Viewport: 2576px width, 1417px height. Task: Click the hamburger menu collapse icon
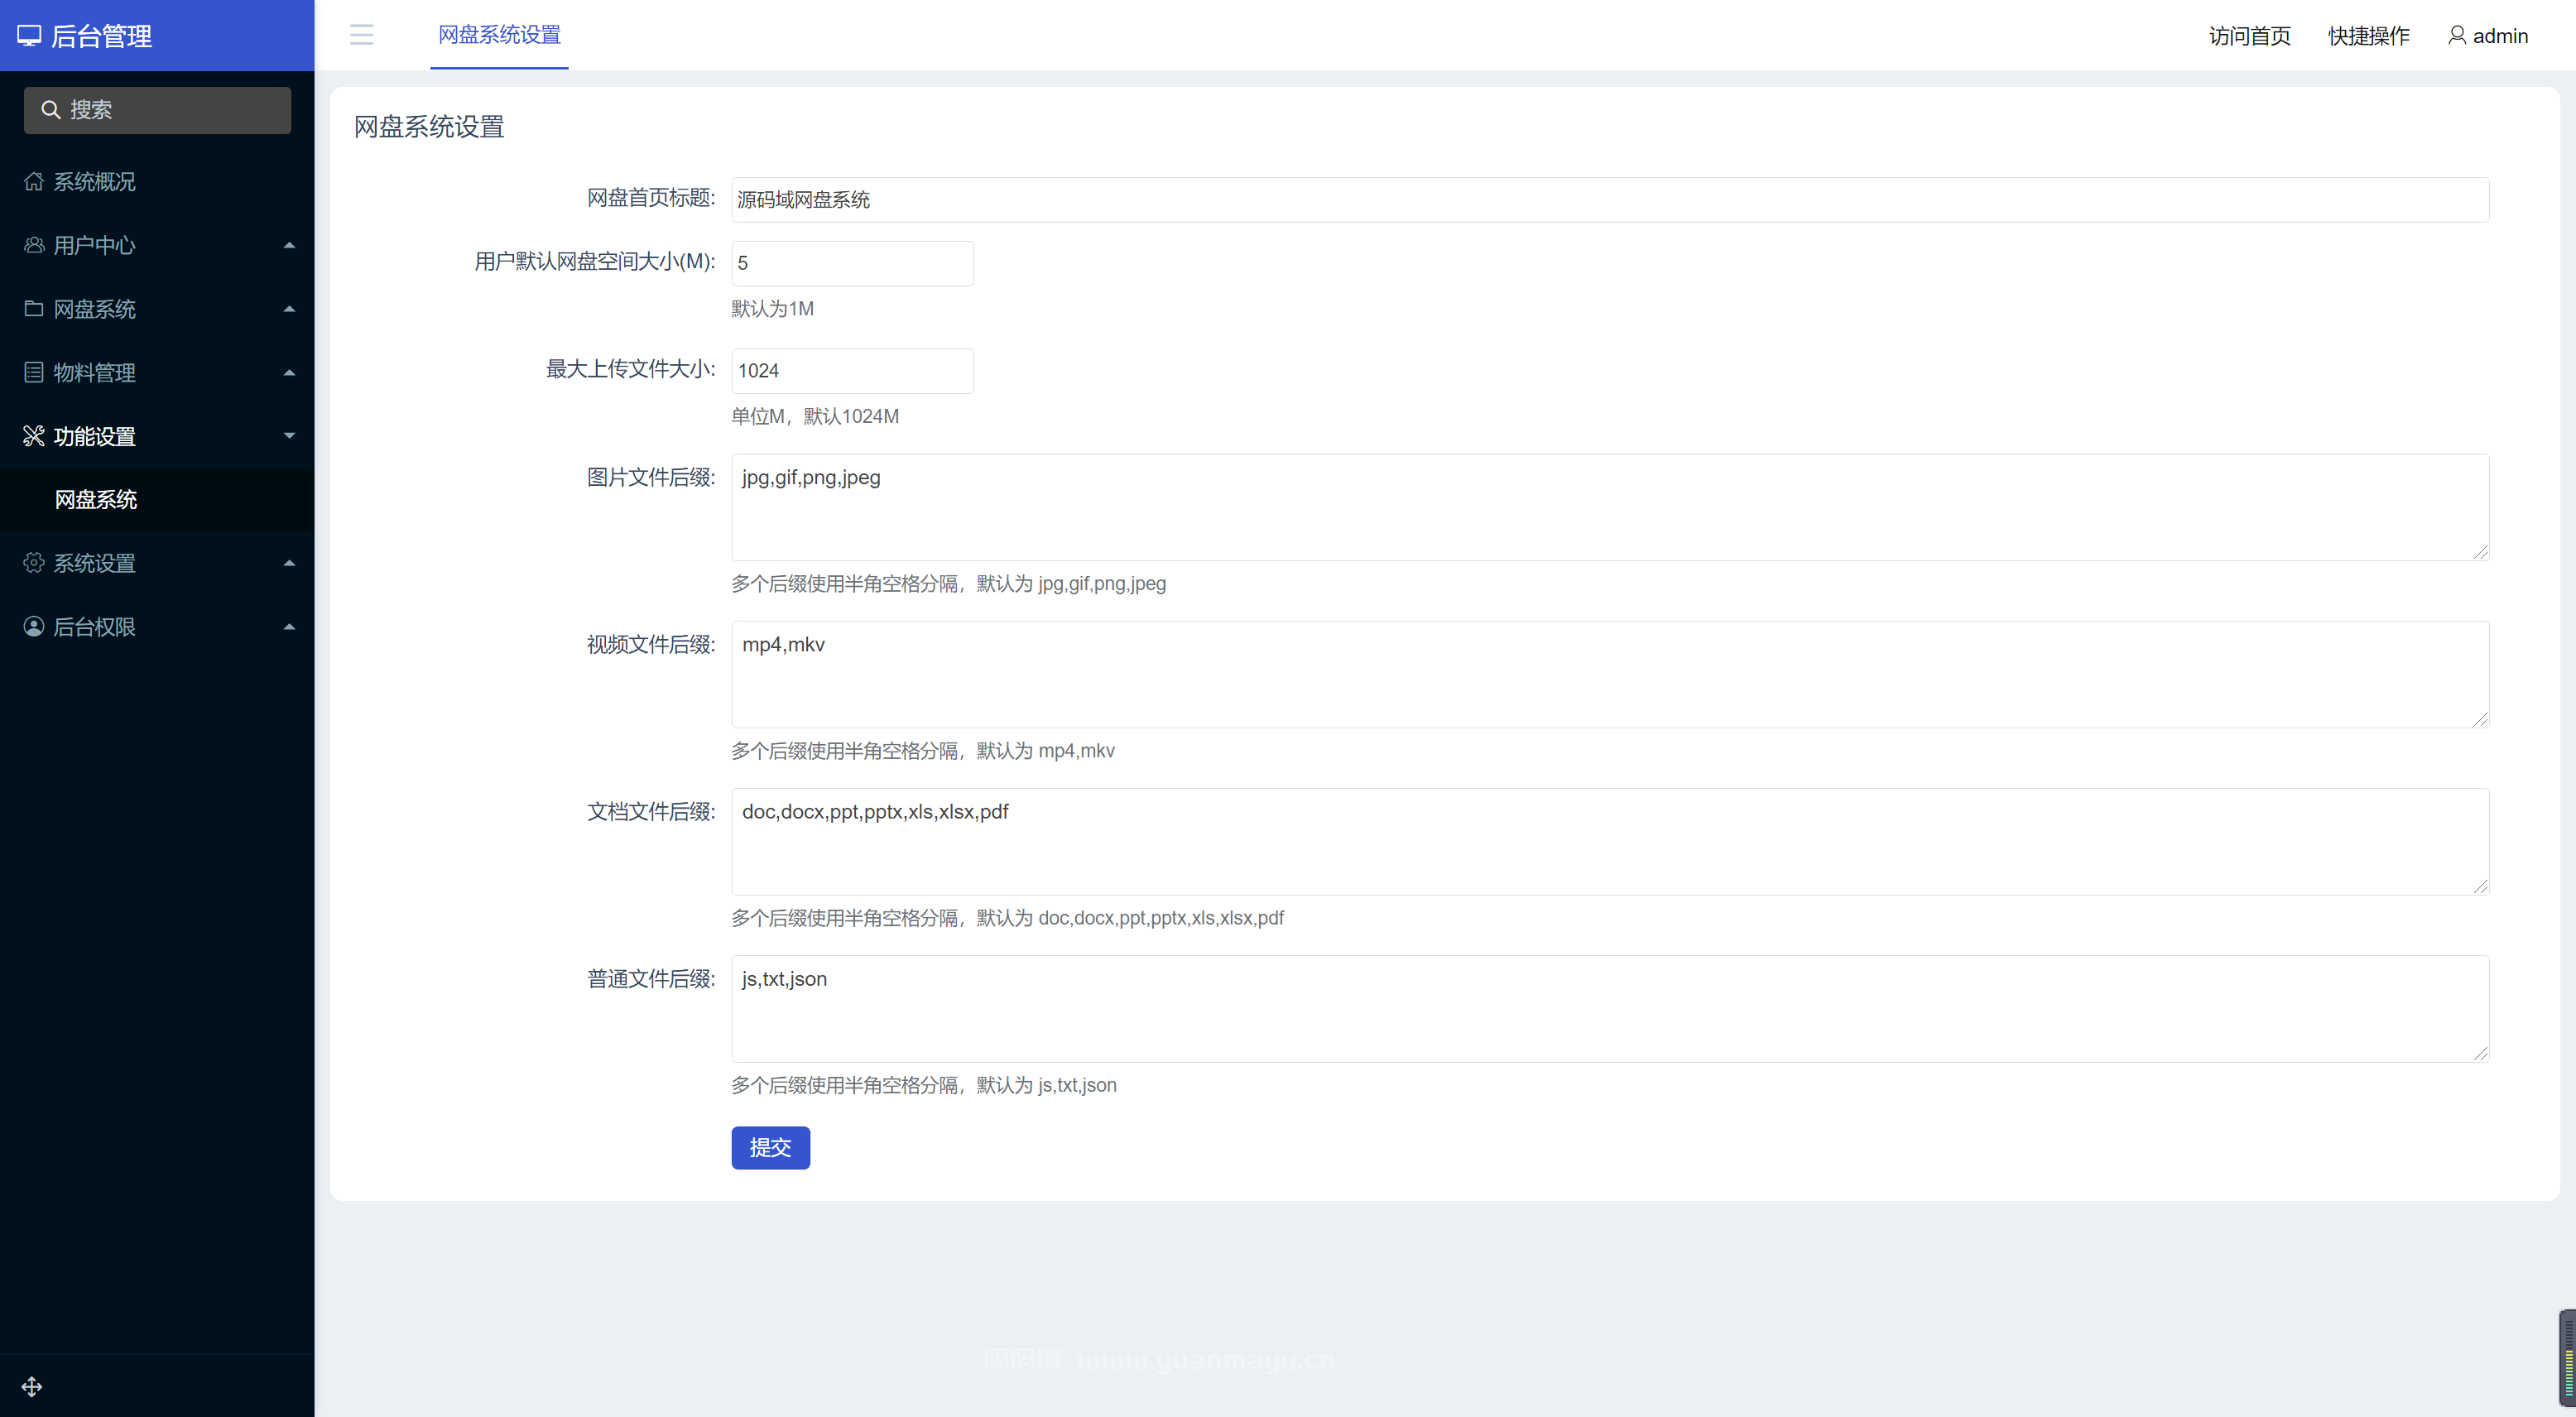pos(361,35)
